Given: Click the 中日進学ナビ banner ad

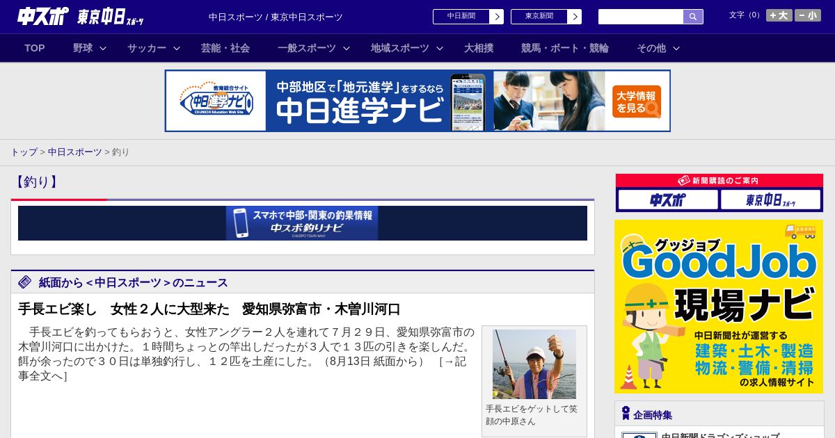Looking at the screenshot, I should click(x=417, y=101).
